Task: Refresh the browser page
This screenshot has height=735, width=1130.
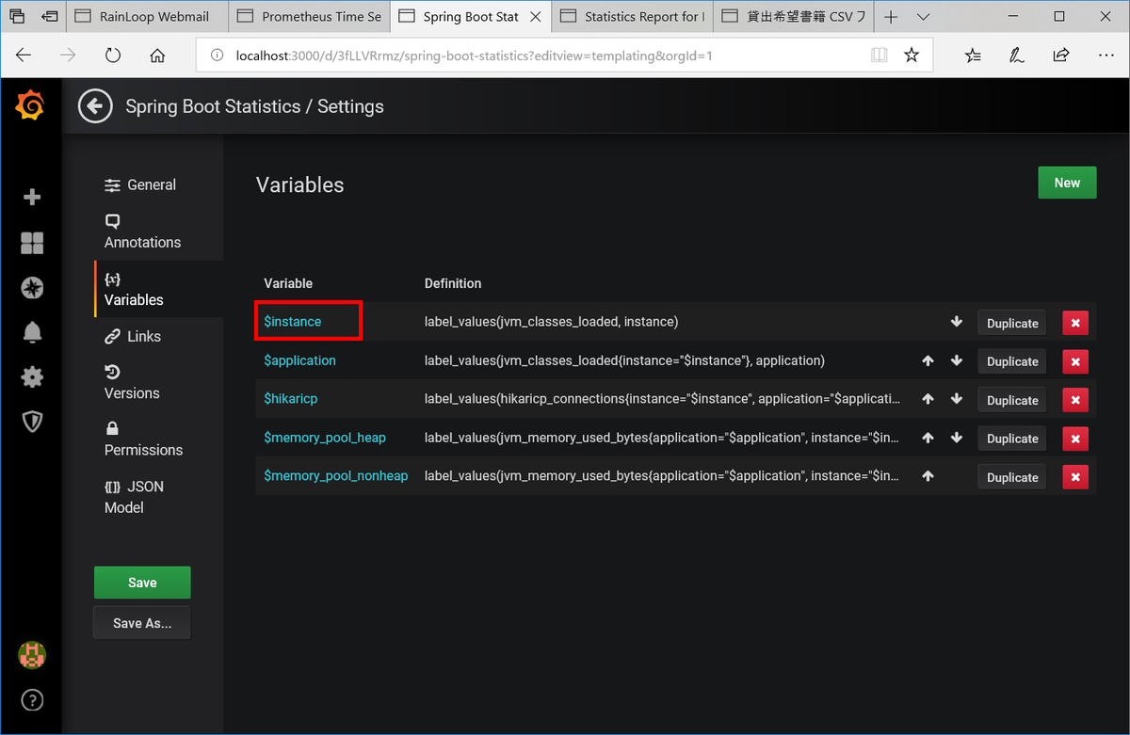Action: point(113,56)
